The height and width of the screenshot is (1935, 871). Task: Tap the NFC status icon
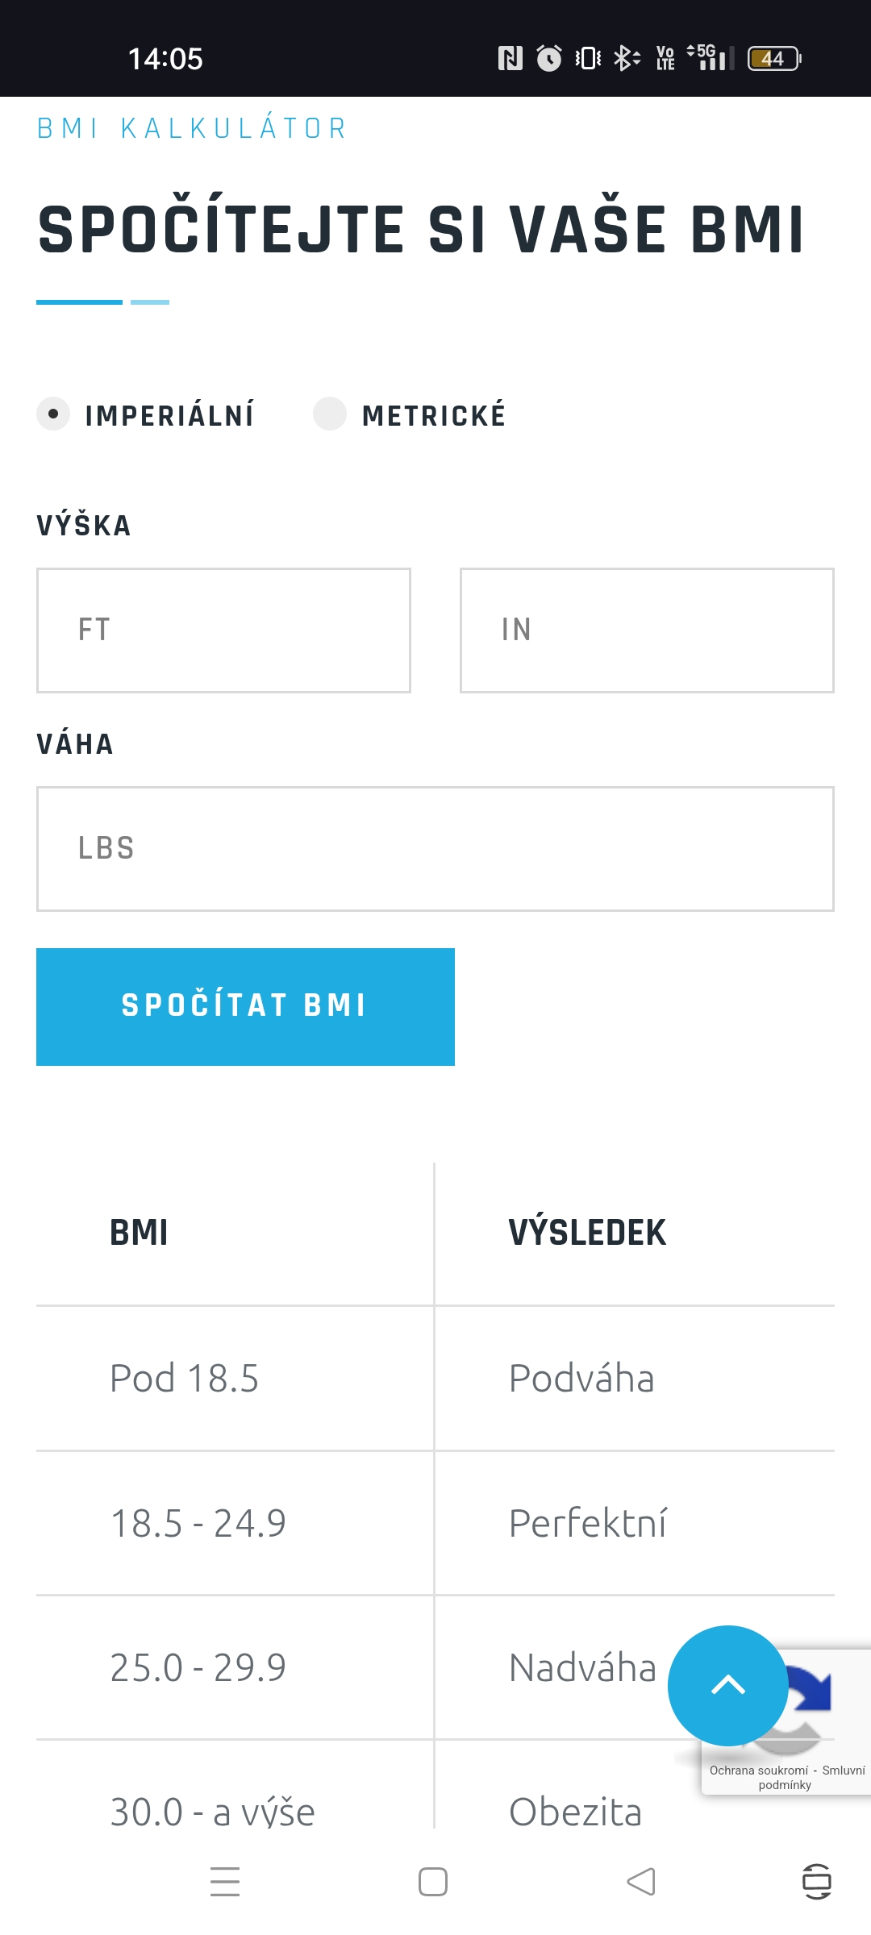(x=510, y=58)
